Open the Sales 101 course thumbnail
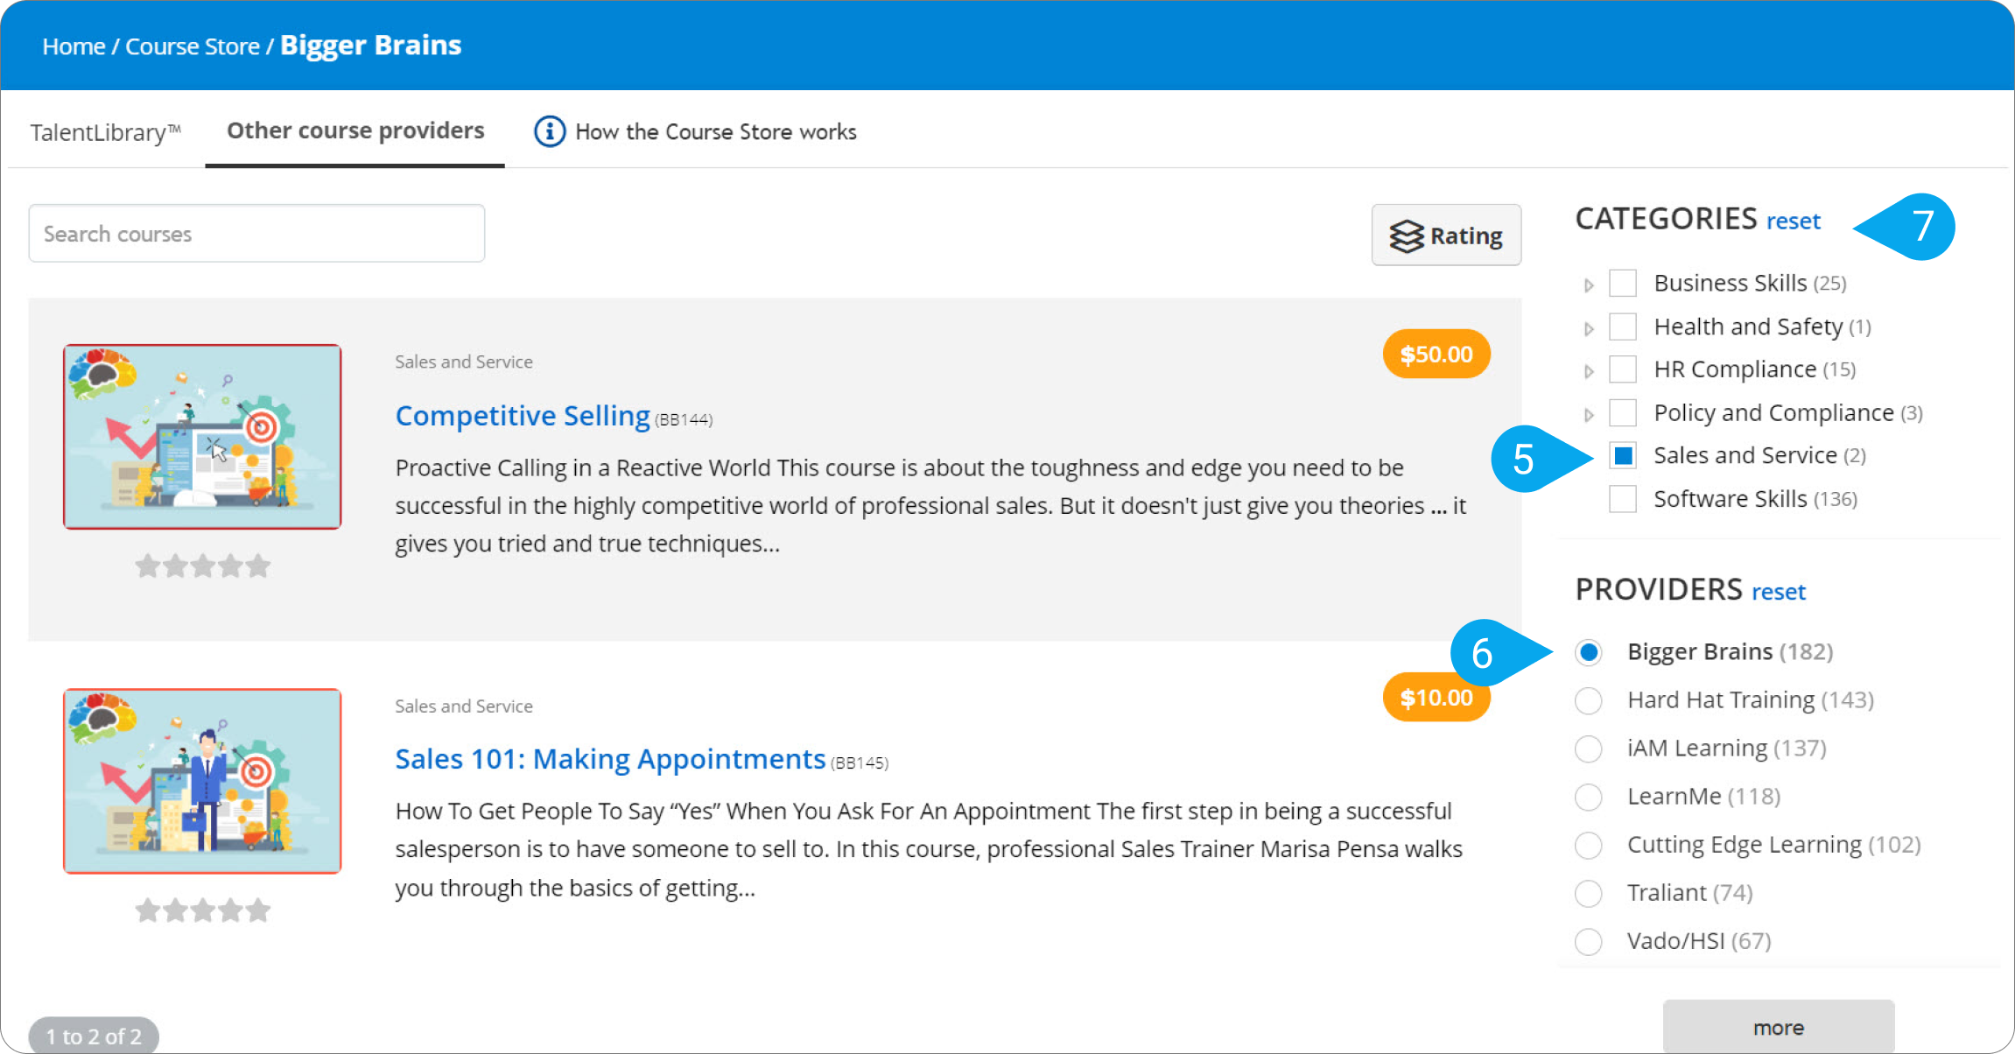This screenshot has width=2015, height=1054. coord(201,780)
